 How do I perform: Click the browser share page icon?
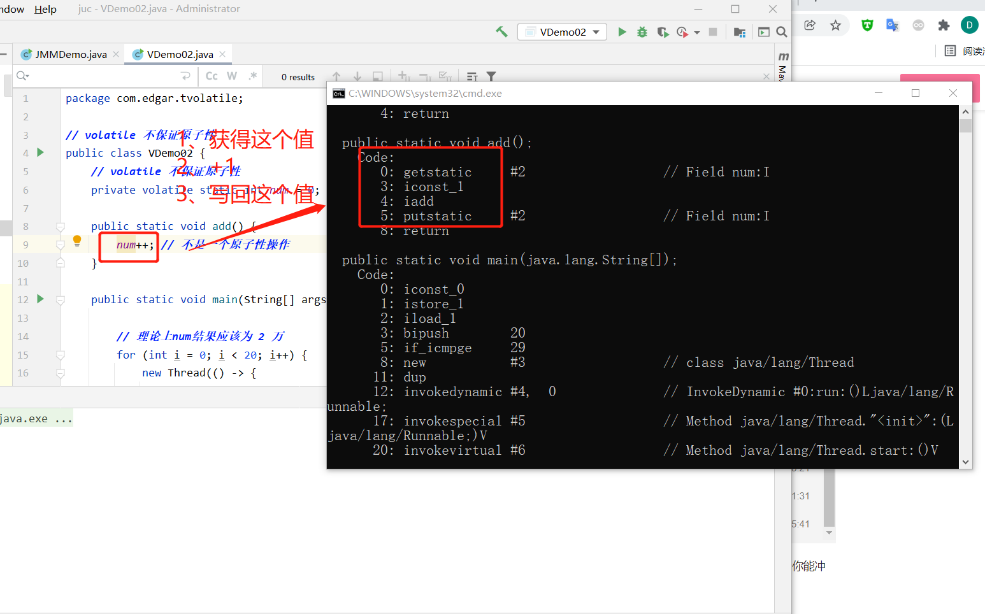[x=810, y=25]
